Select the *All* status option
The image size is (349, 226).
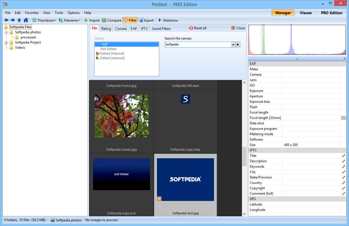[x=126, y=44]
